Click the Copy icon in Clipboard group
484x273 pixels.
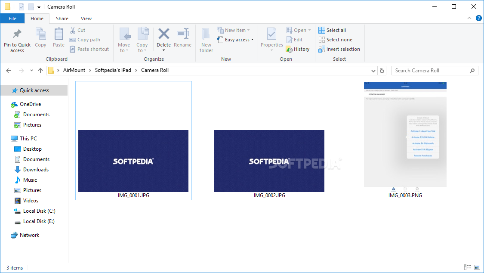point(40,34)
